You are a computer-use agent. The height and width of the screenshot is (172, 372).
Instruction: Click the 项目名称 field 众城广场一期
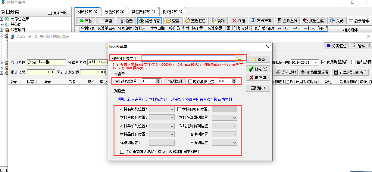[46, 62]
